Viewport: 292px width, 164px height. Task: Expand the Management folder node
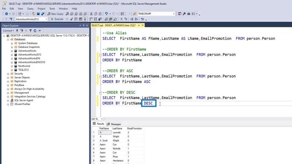pos(8,93)
